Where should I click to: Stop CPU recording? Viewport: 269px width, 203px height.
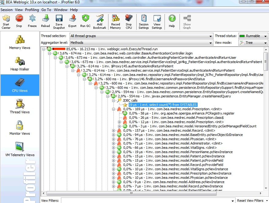[x=129, y=22]
